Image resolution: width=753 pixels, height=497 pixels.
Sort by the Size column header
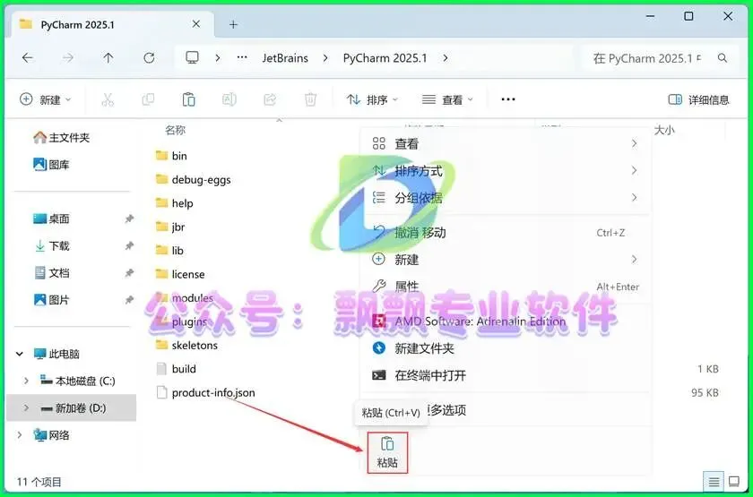[664, 130]
